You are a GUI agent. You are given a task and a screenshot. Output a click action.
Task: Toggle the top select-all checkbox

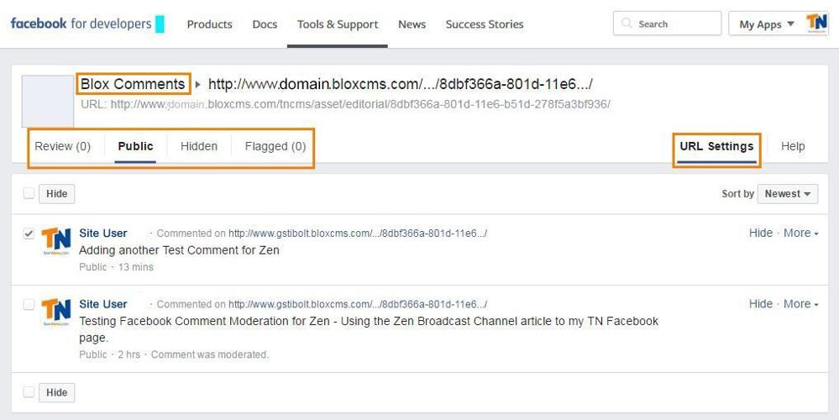[29, 193]
